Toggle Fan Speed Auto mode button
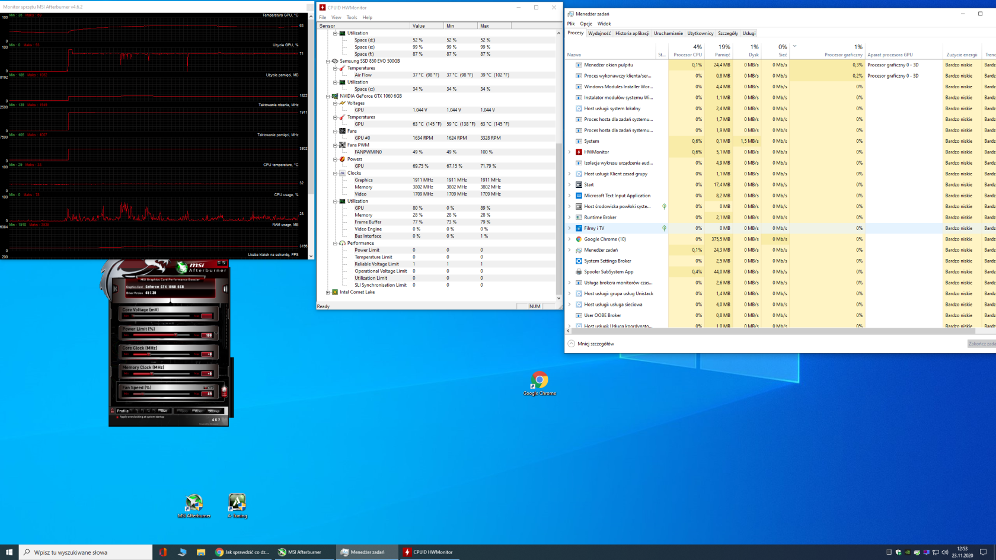 click(208, 388)
